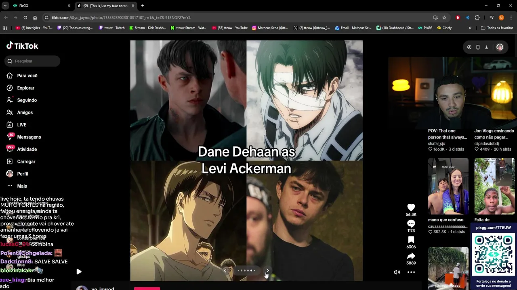Open the 'Jon Vlogs ensinando' video
517x290 pixels.
(494, 134)
